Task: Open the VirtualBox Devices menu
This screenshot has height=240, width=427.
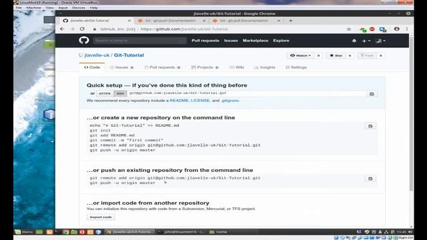Action: tap(79, 7)
